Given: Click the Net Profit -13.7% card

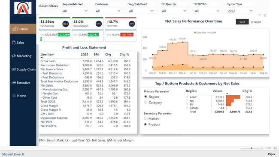Looking at the screenshot, I should point(121,30).
